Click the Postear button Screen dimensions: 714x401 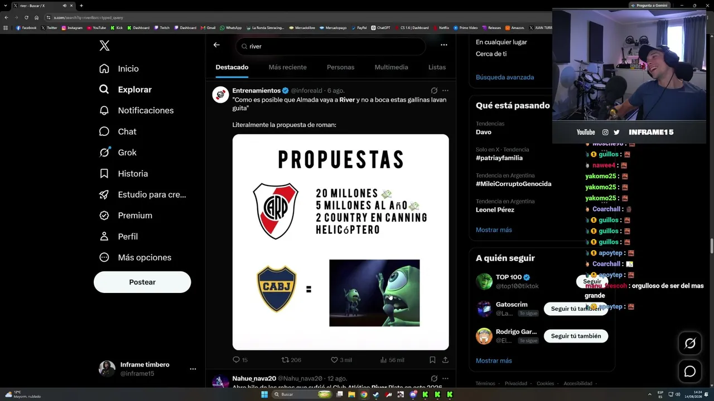[142, 282]
